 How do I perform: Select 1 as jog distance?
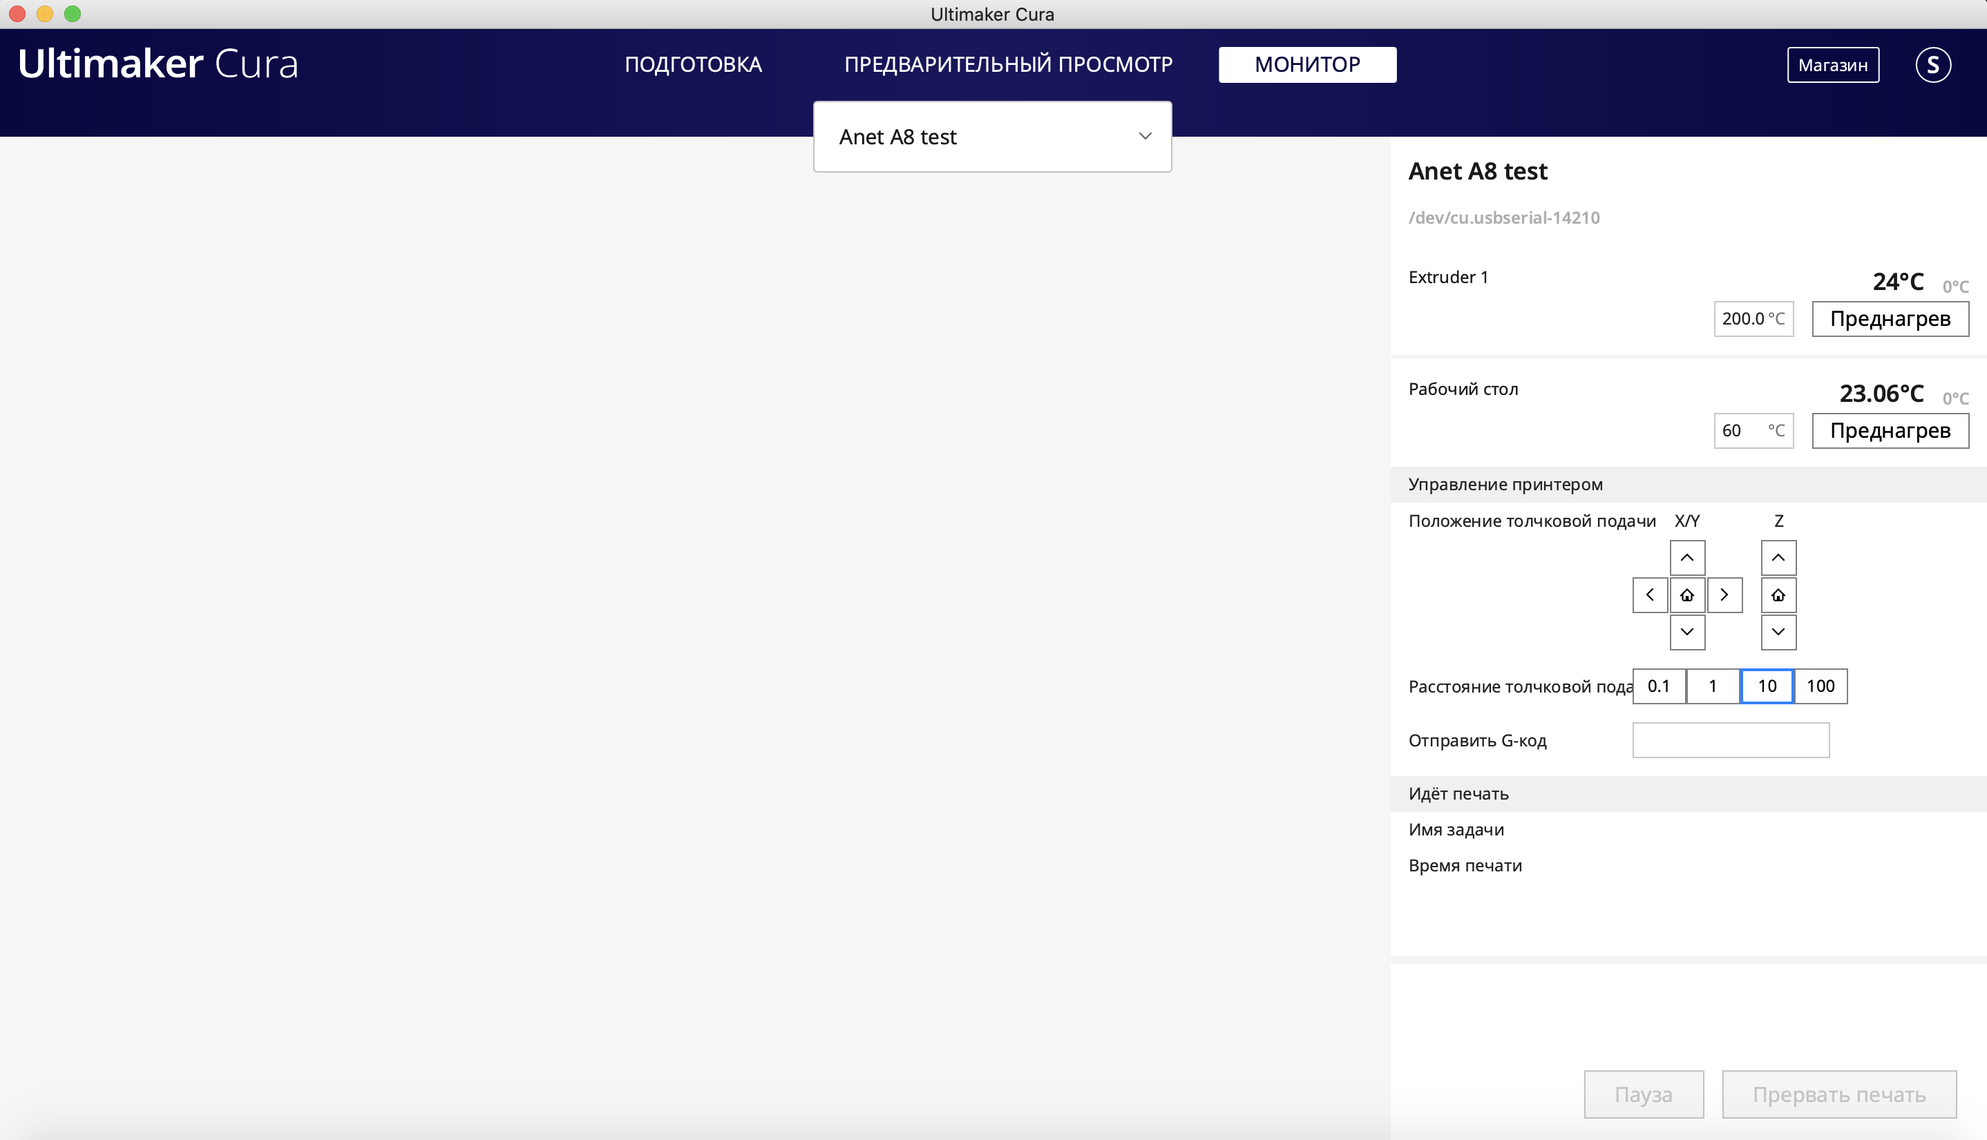tap(1713, 686)
